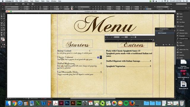Open the Align panel
190x107 pixels.
[180, 43]
